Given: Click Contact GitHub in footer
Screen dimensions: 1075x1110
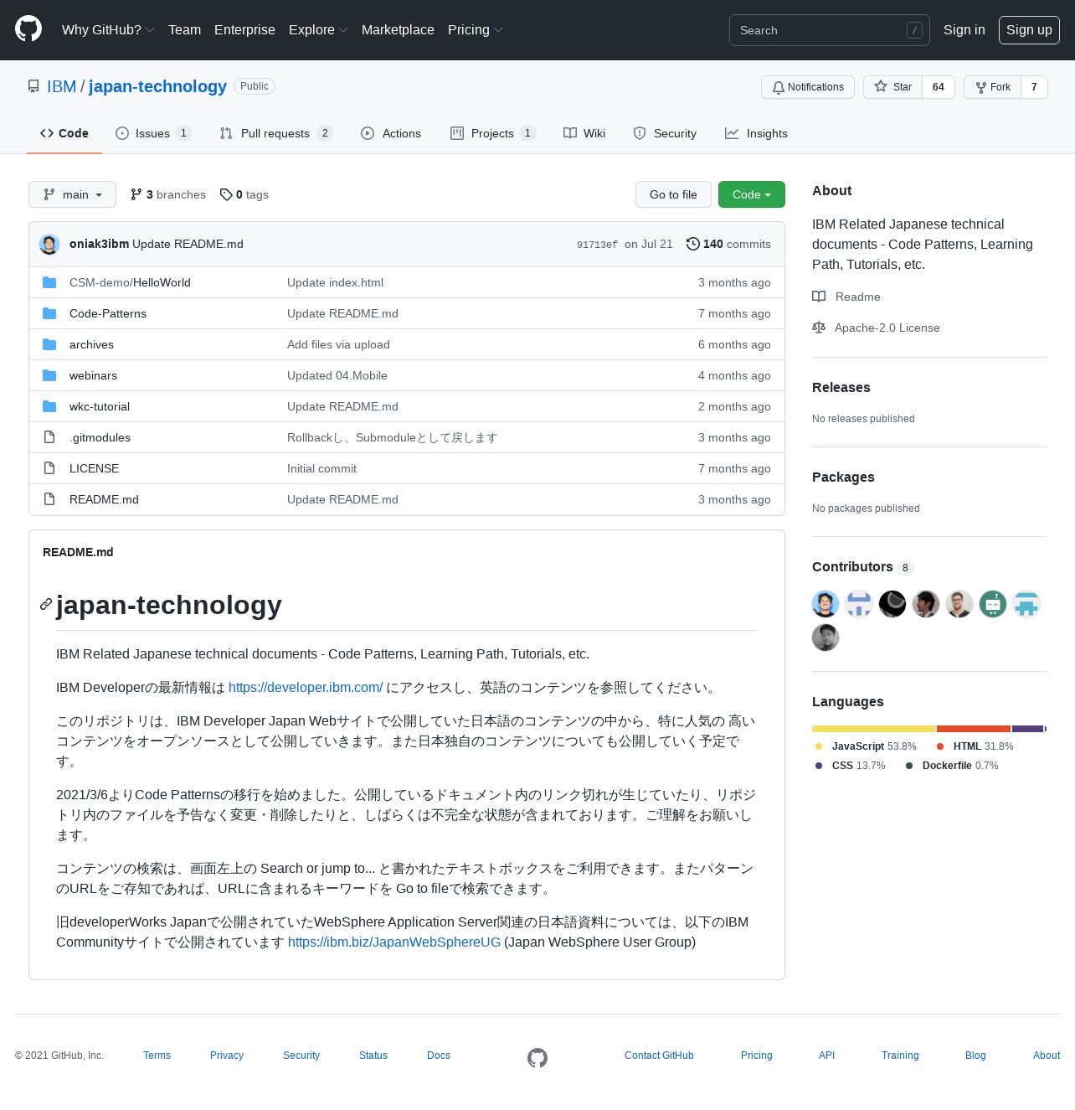Looking at the screenshot, I should (x=659, y=1056).
